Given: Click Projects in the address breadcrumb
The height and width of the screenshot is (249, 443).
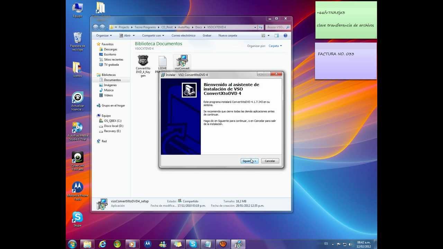Looking at the screenshot, I should [124, 27].
